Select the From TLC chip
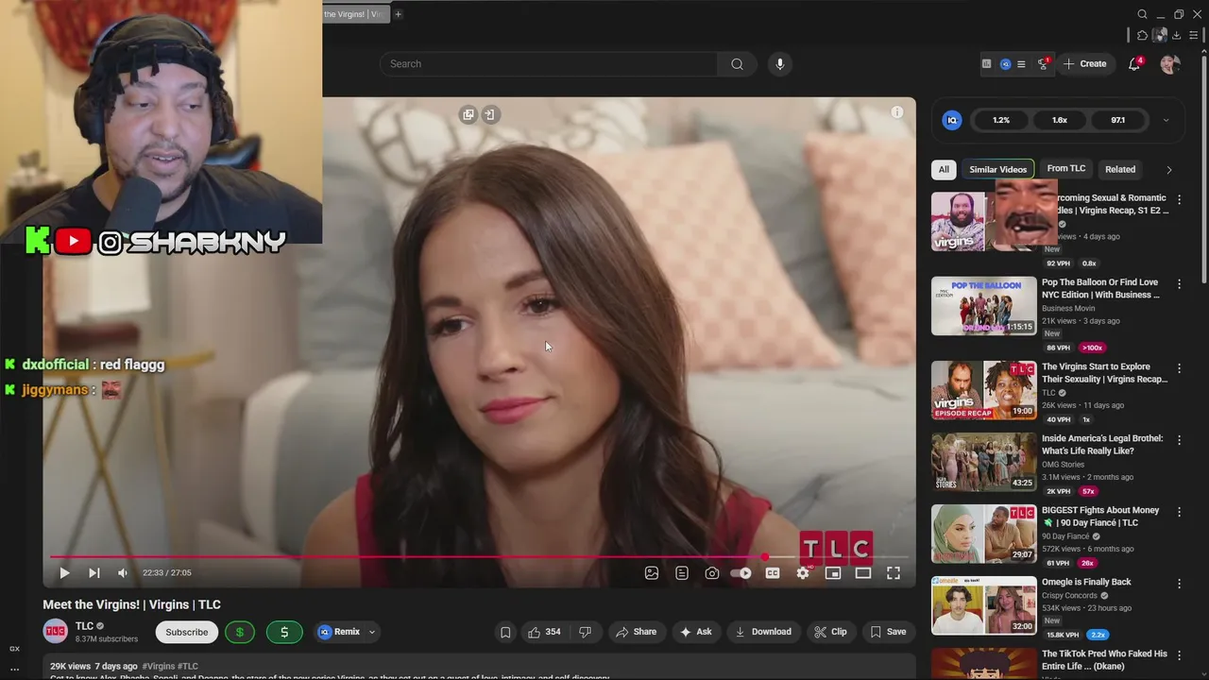This screenshot has width=1209, height=680. coord(1066,169)
